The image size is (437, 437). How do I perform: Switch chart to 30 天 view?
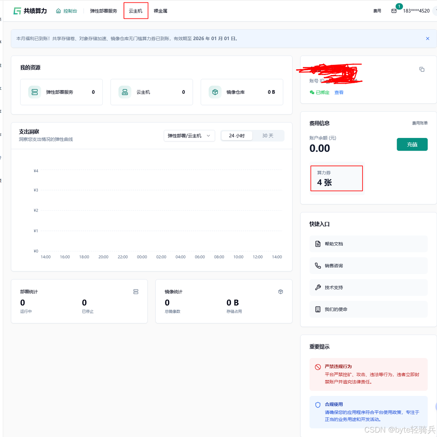pyautogui.click(x=268, y=136)
